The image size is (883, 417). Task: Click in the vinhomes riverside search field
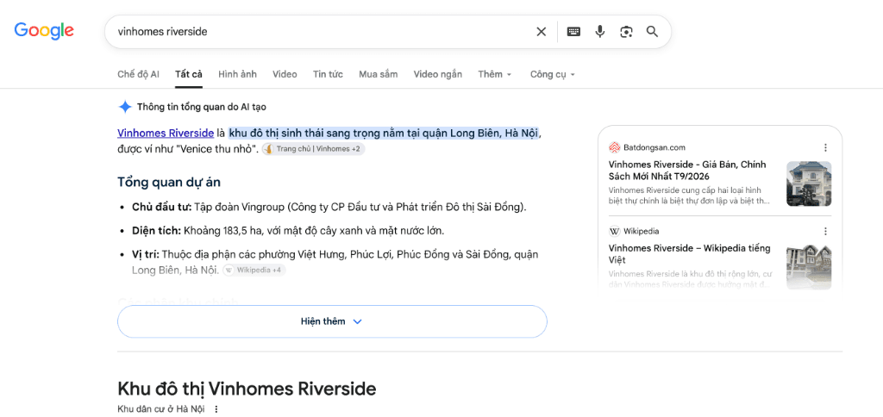[321, 32]
